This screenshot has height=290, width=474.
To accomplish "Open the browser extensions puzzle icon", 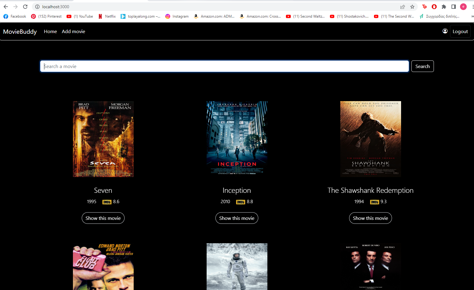I will [444, 6].
